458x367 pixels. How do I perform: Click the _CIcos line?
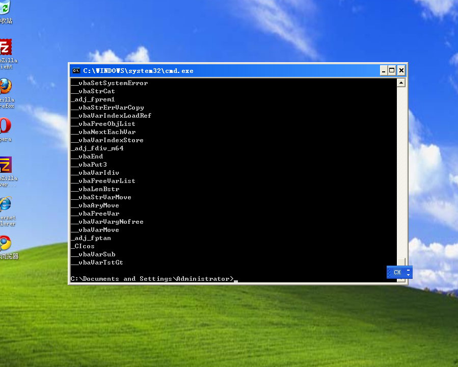click(x=83, y=247)
